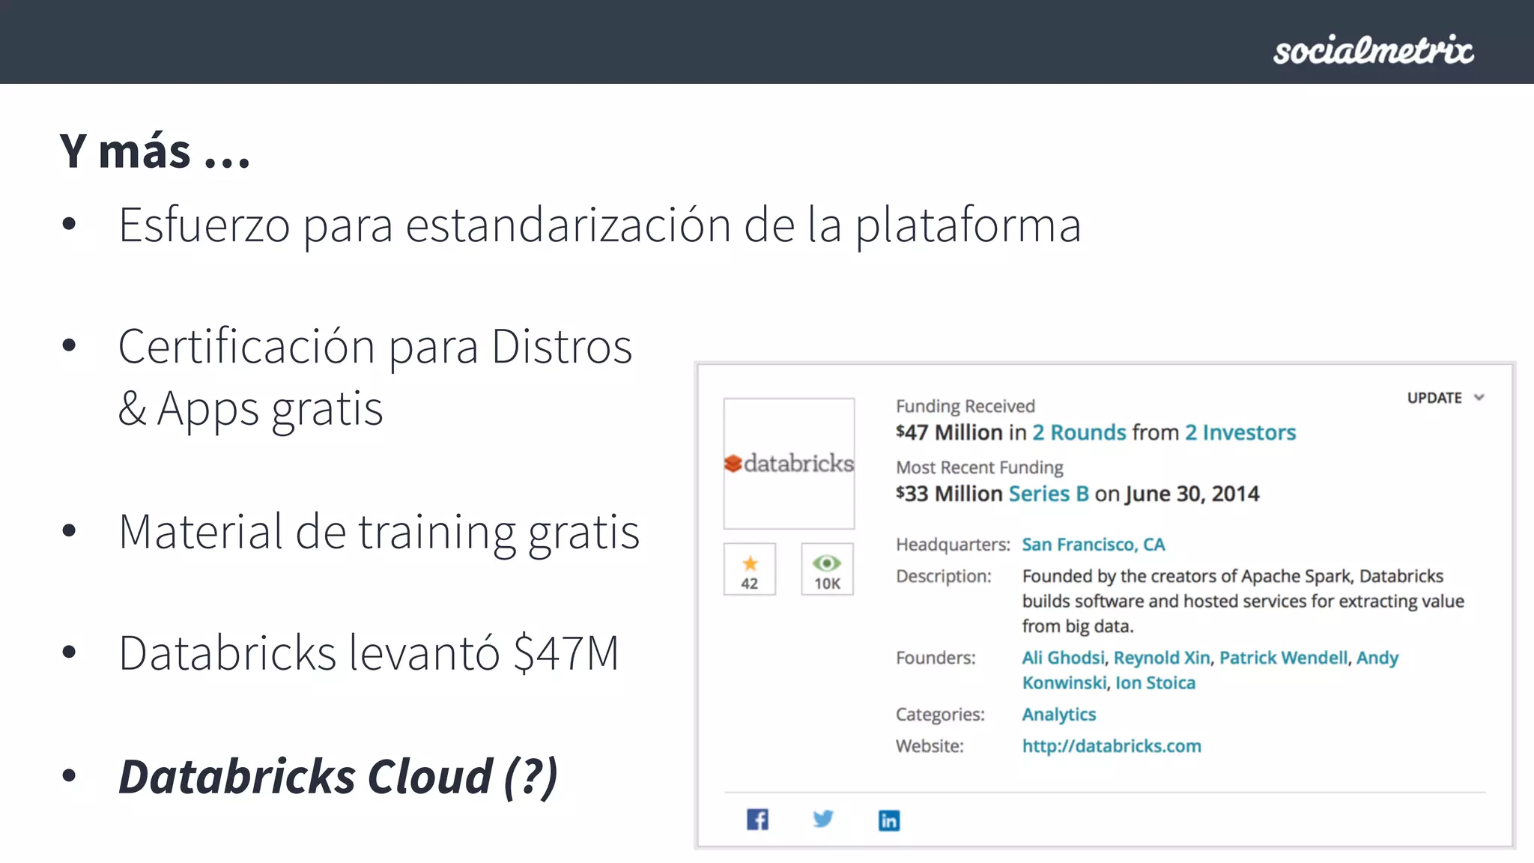Click the 'Most Recent Funding' label
This screenshot has height=863, width=1534.
pos(980,467)
